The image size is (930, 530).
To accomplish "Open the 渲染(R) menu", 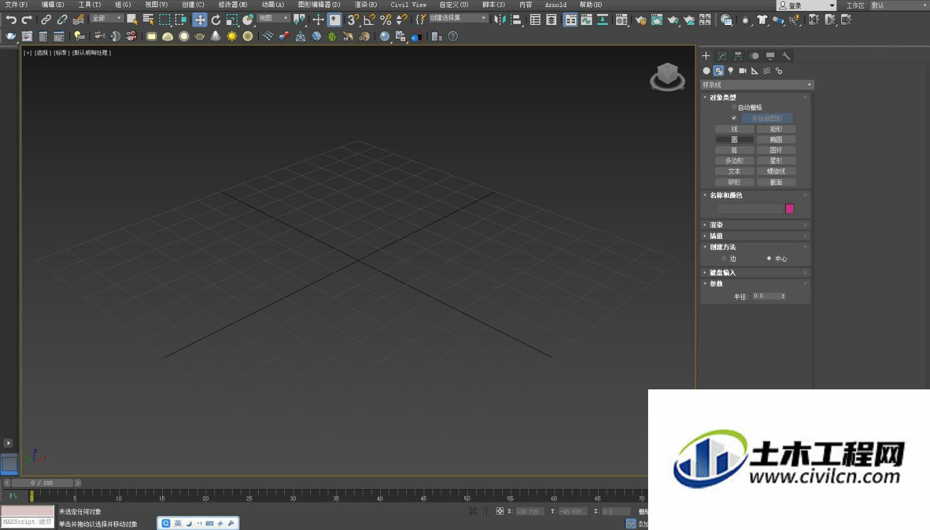I will click(366, 5).
